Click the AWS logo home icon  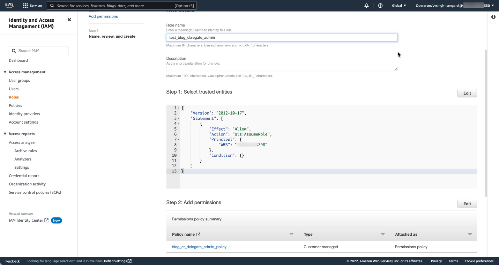(9, 5)
